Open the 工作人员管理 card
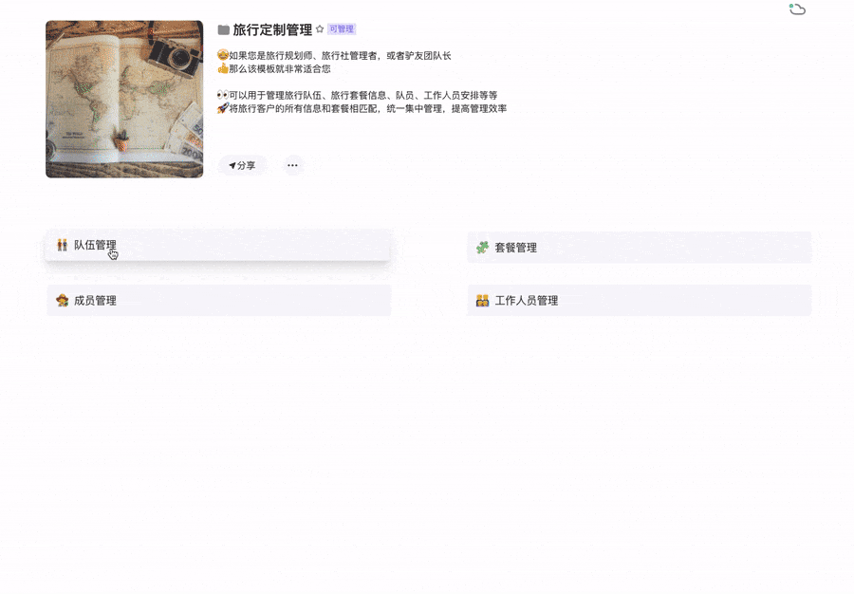Viewport: 854px width, 594px height. pos(640,301)
